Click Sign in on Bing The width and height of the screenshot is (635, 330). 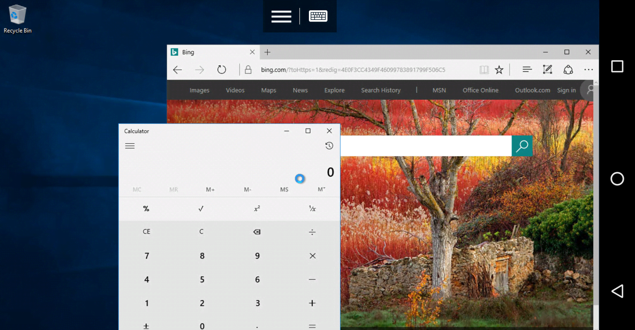coord(566,90)
